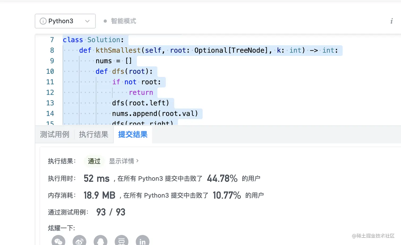The image size is (401, 245).
Task: Click code line 'class Solution:'
Action: 93,40
